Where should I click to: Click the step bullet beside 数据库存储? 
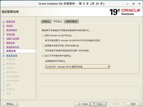4,56
